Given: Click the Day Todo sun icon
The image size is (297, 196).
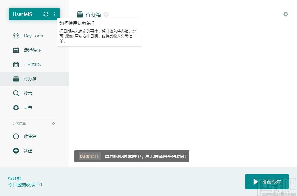Looking at the screenshot, I should (16, 36).
